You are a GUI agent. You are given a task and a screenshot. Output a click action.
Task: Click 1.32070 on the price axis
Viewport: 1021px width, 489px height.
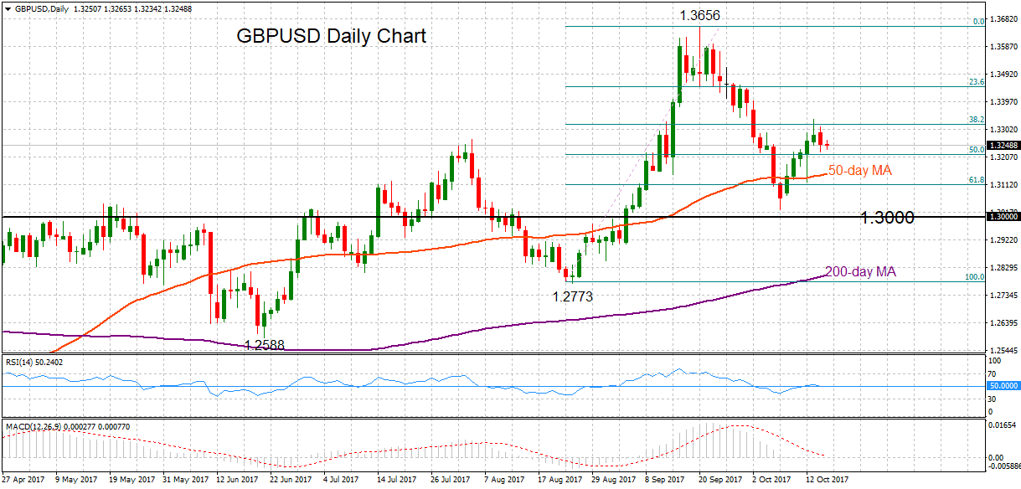[1004, 157]
